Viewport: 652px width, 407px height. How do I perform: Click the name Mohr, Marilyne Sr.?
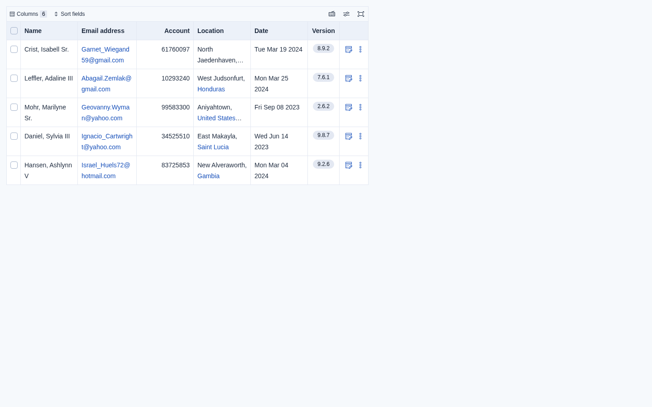point(45,113)
